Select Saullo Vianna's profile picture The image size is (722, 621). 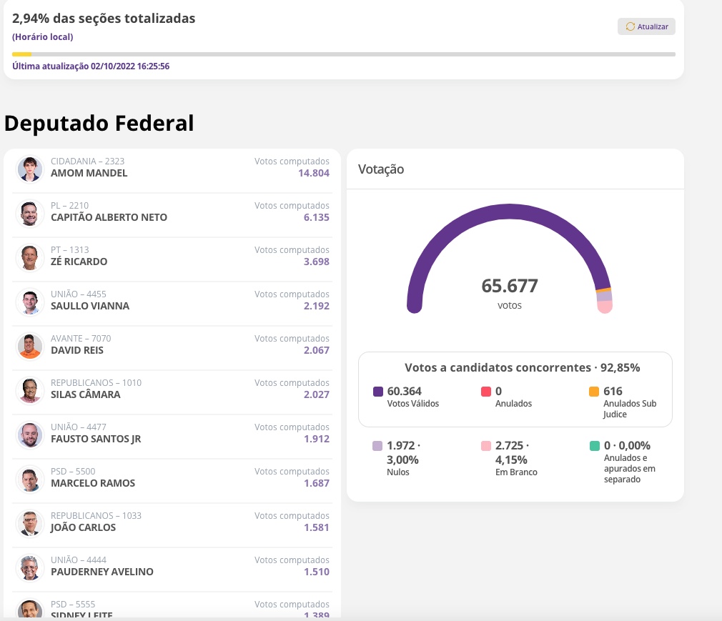[30, 302]
